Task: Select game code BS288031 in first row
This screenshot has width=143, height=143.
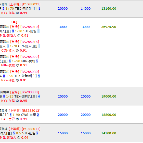Action: coord(31,4)
